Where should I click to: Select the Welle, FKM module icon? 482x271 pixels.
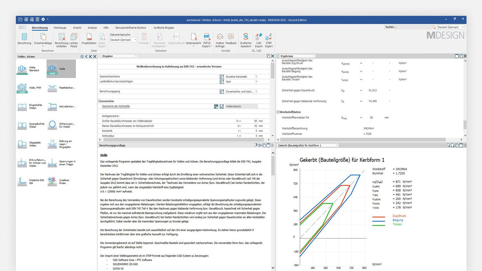pyautogui.click(x=22, y=88)
